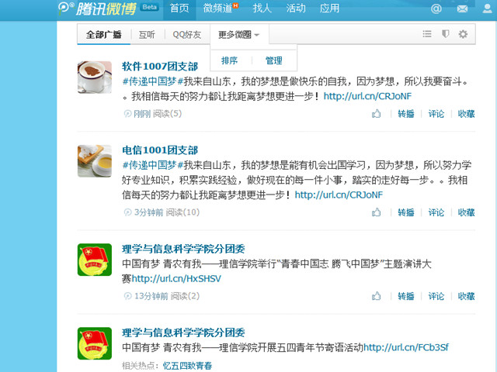Click 转播 on the 电信1001团支部 post
The image size is (497, 372).
point(406,212)
